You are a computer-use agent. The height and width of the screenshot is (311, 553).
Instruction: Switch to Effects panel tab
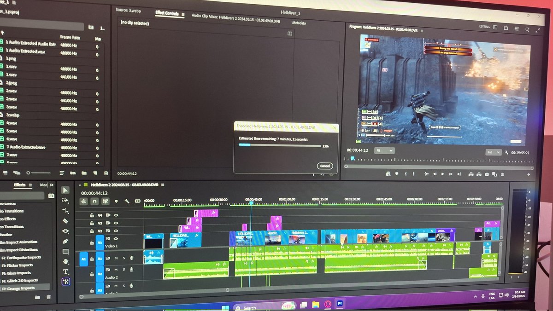pos(20,185)
